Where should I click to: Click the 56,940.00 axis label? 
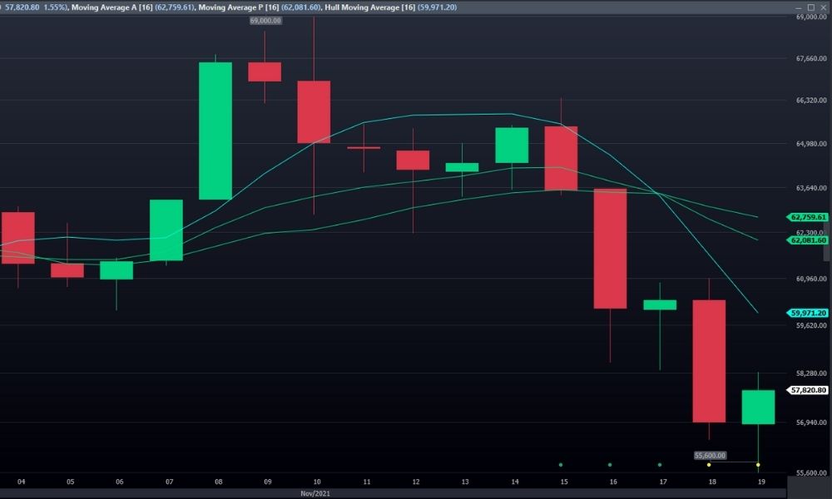811,422
